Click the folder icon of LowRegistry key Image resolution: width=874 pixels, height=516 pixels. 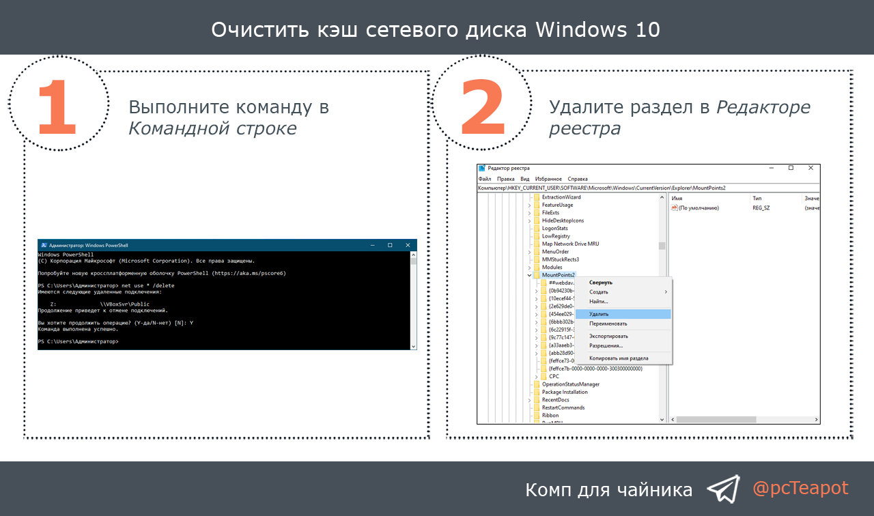[x=537, y=236]
